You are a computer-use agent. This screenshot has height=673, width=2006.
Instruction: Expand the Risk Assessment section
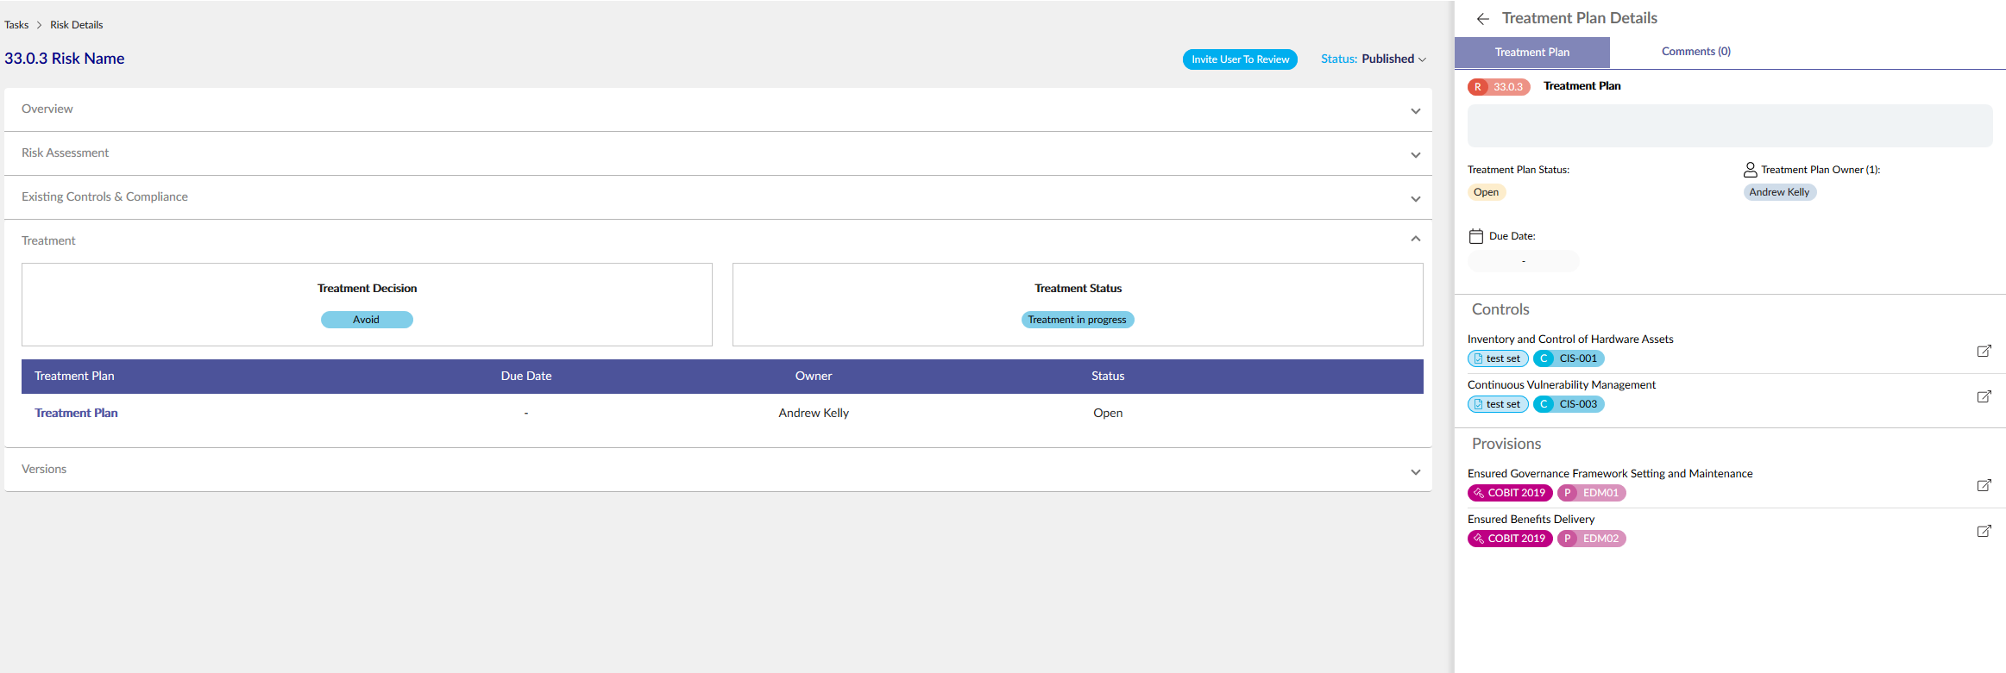click(718, 153)
